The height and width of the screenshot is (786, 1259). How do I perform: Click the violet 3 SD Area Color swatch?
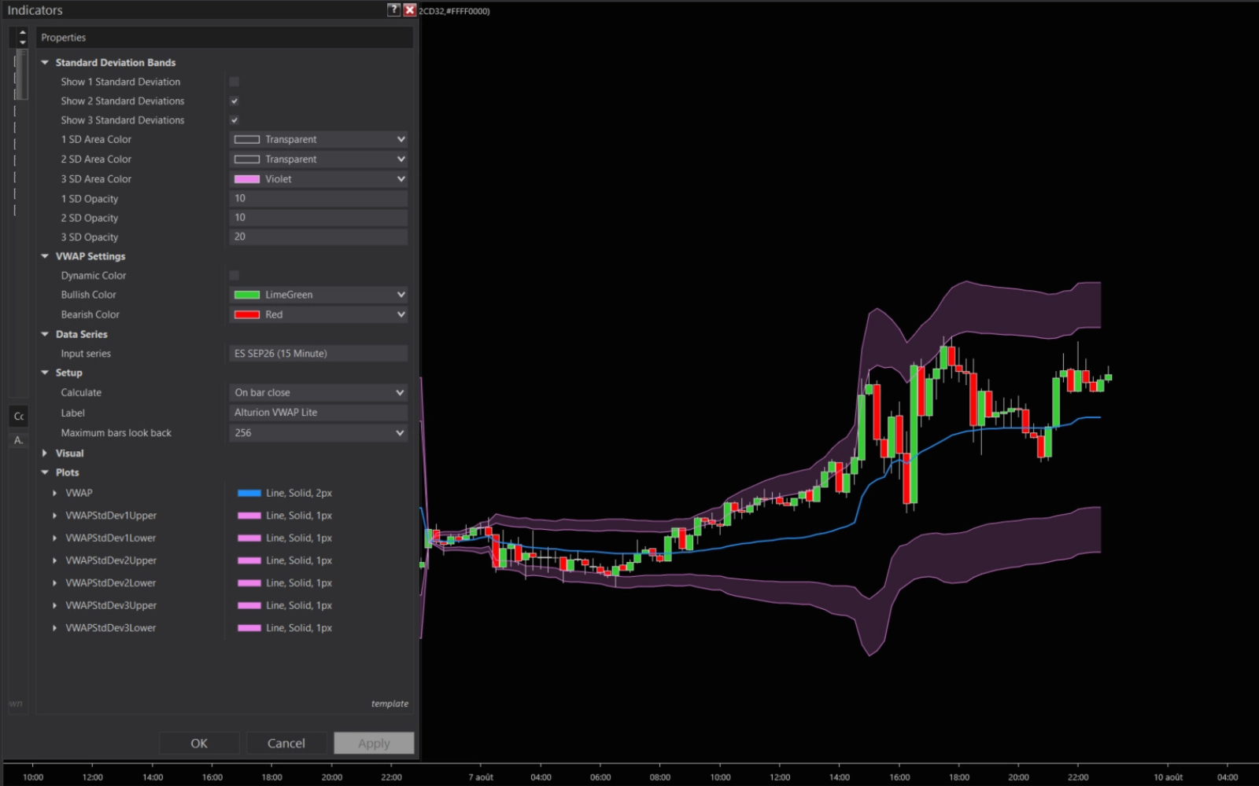pos(247,179)
